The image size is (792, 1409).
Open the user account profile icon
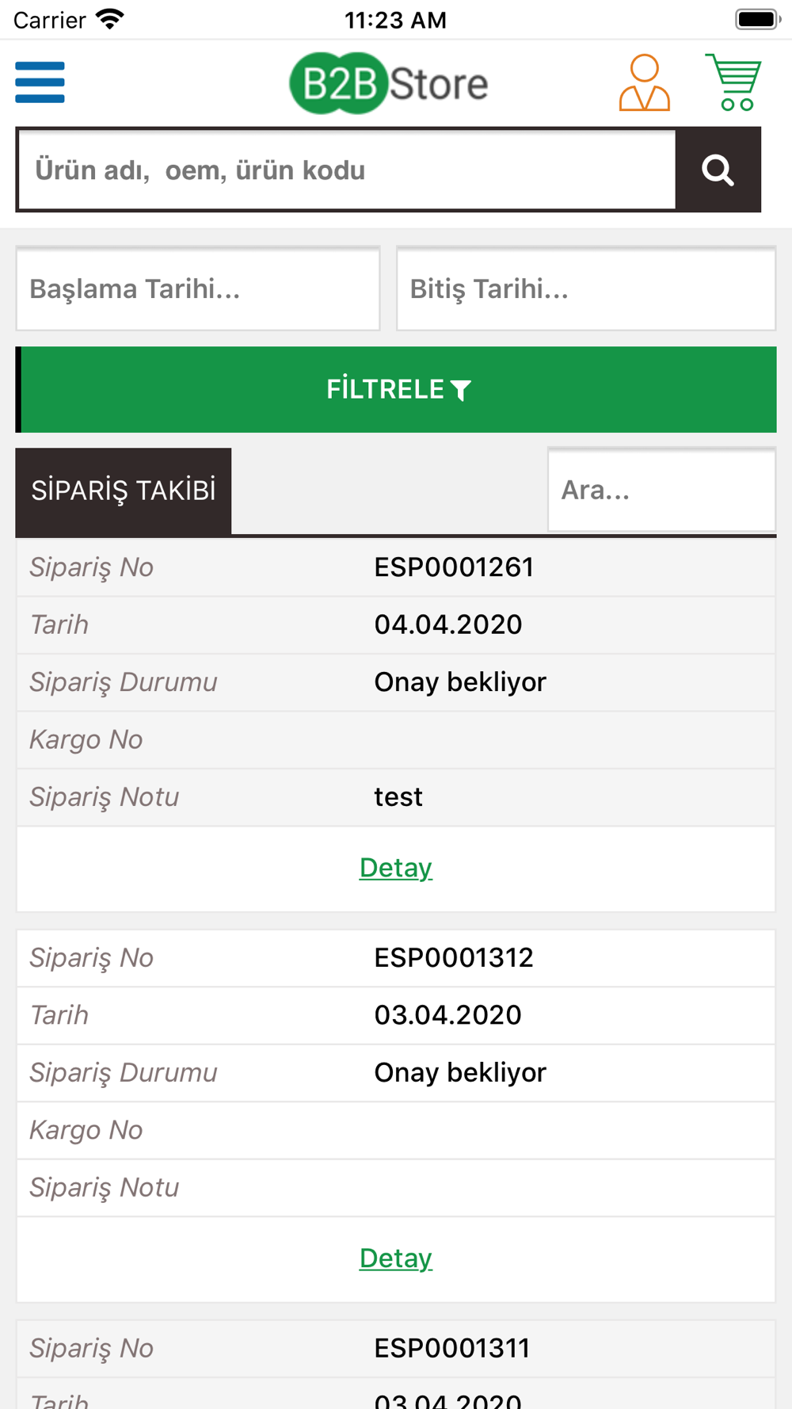644,82
